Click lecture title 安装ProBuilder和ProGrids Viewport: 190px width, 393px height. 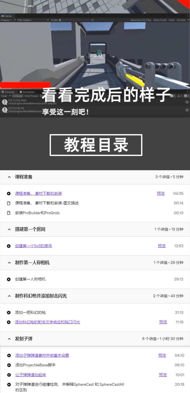pos(37,213)
